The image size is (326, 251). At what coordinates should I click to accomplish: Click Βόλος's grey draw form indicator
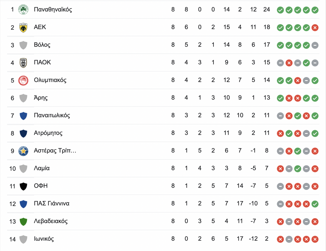click(315, 45)
